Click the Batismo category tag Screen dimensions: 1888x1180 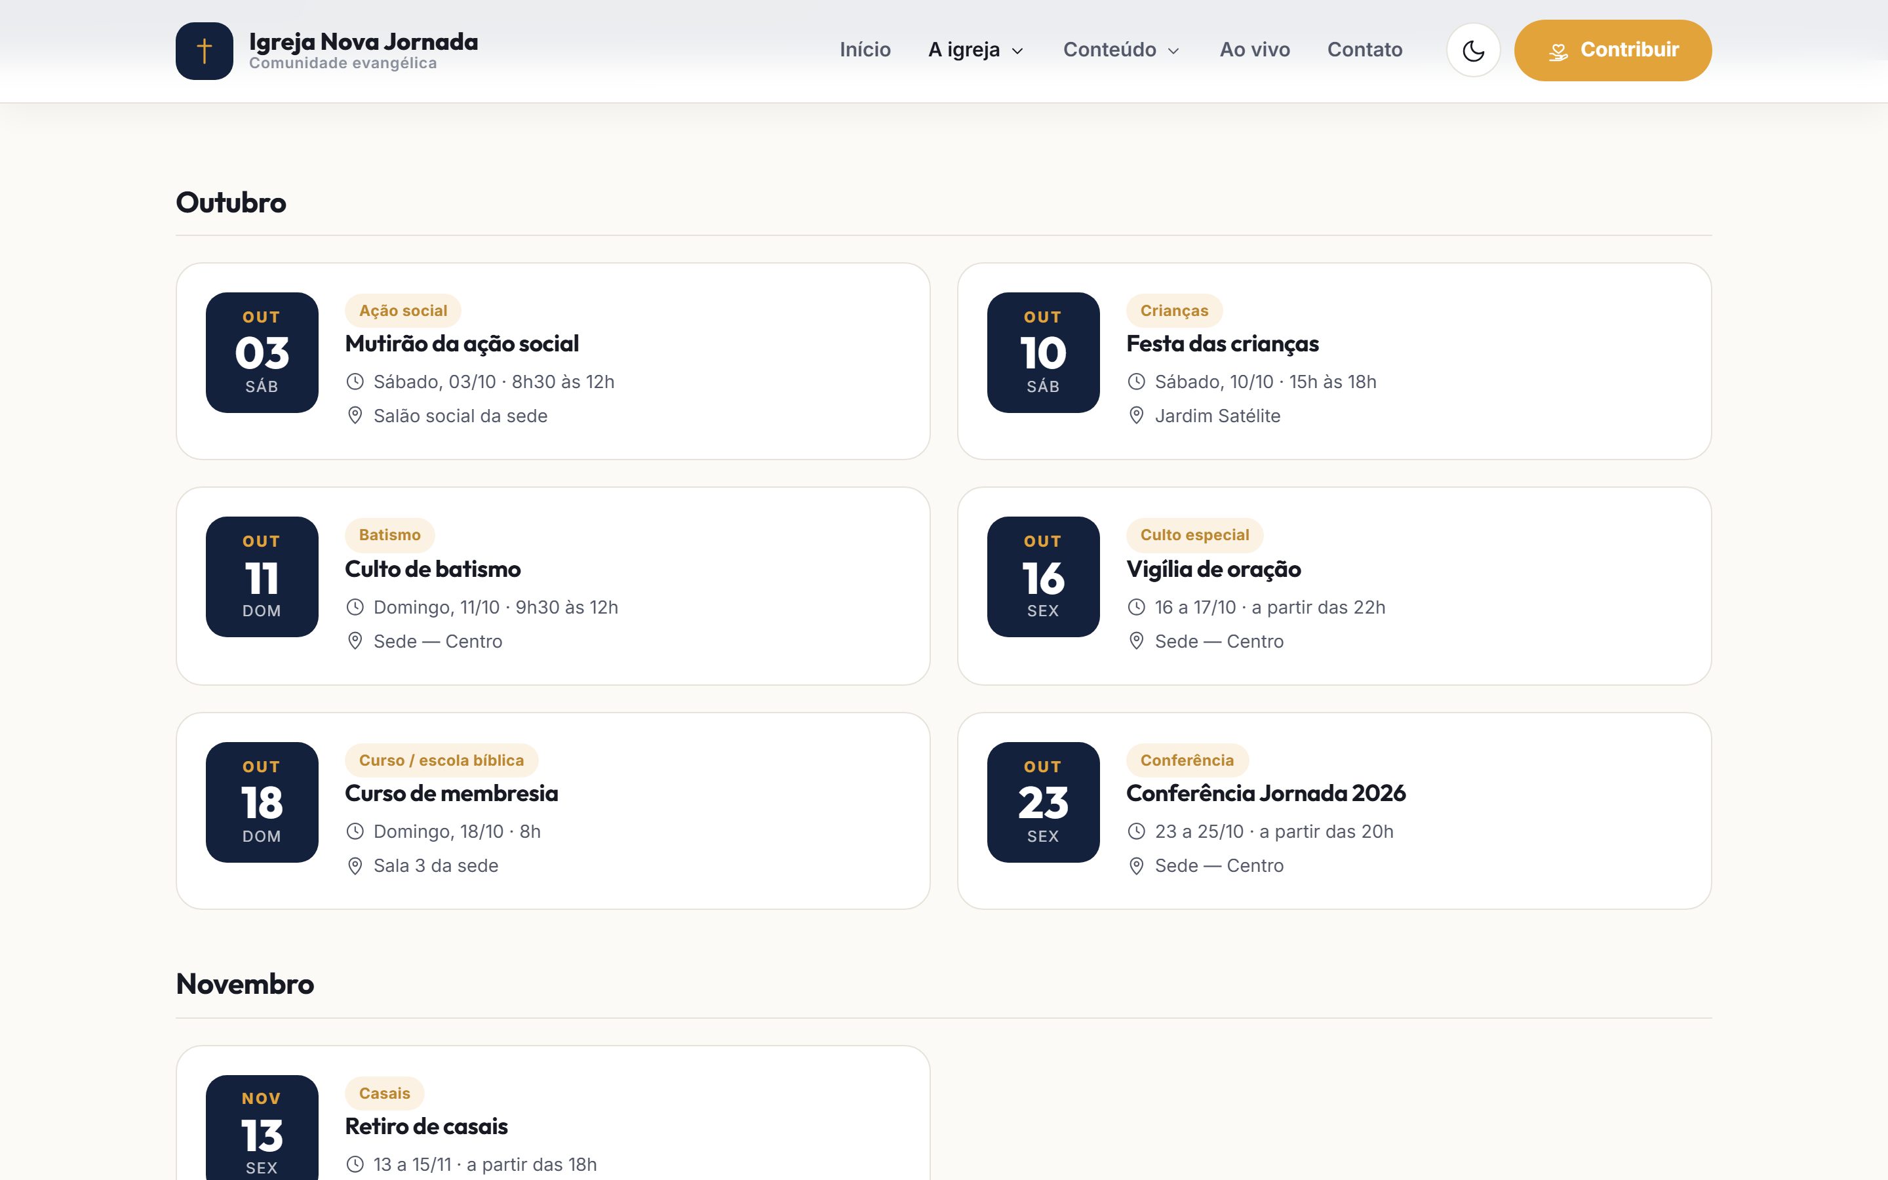coord(389,534)
